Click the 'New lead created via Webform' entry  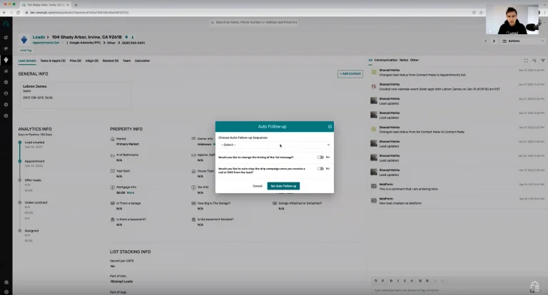click(x=400, y=203)
